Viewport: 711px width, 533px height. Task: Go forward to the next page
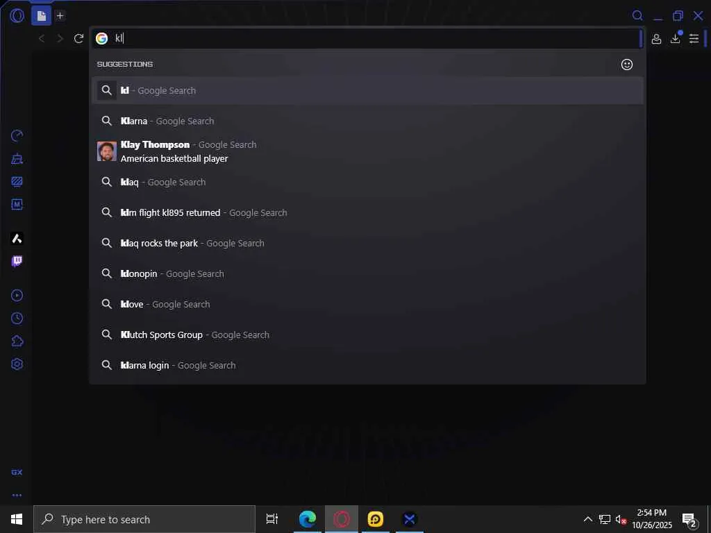click(60, 39)
